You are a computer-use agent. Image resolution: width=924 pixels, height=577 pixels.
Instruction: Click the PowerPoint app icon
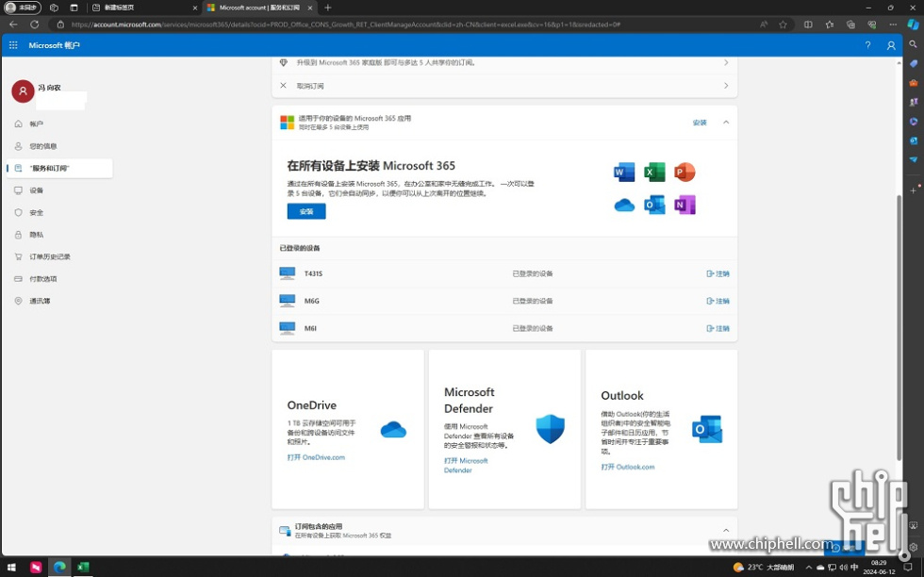(685, 173)
